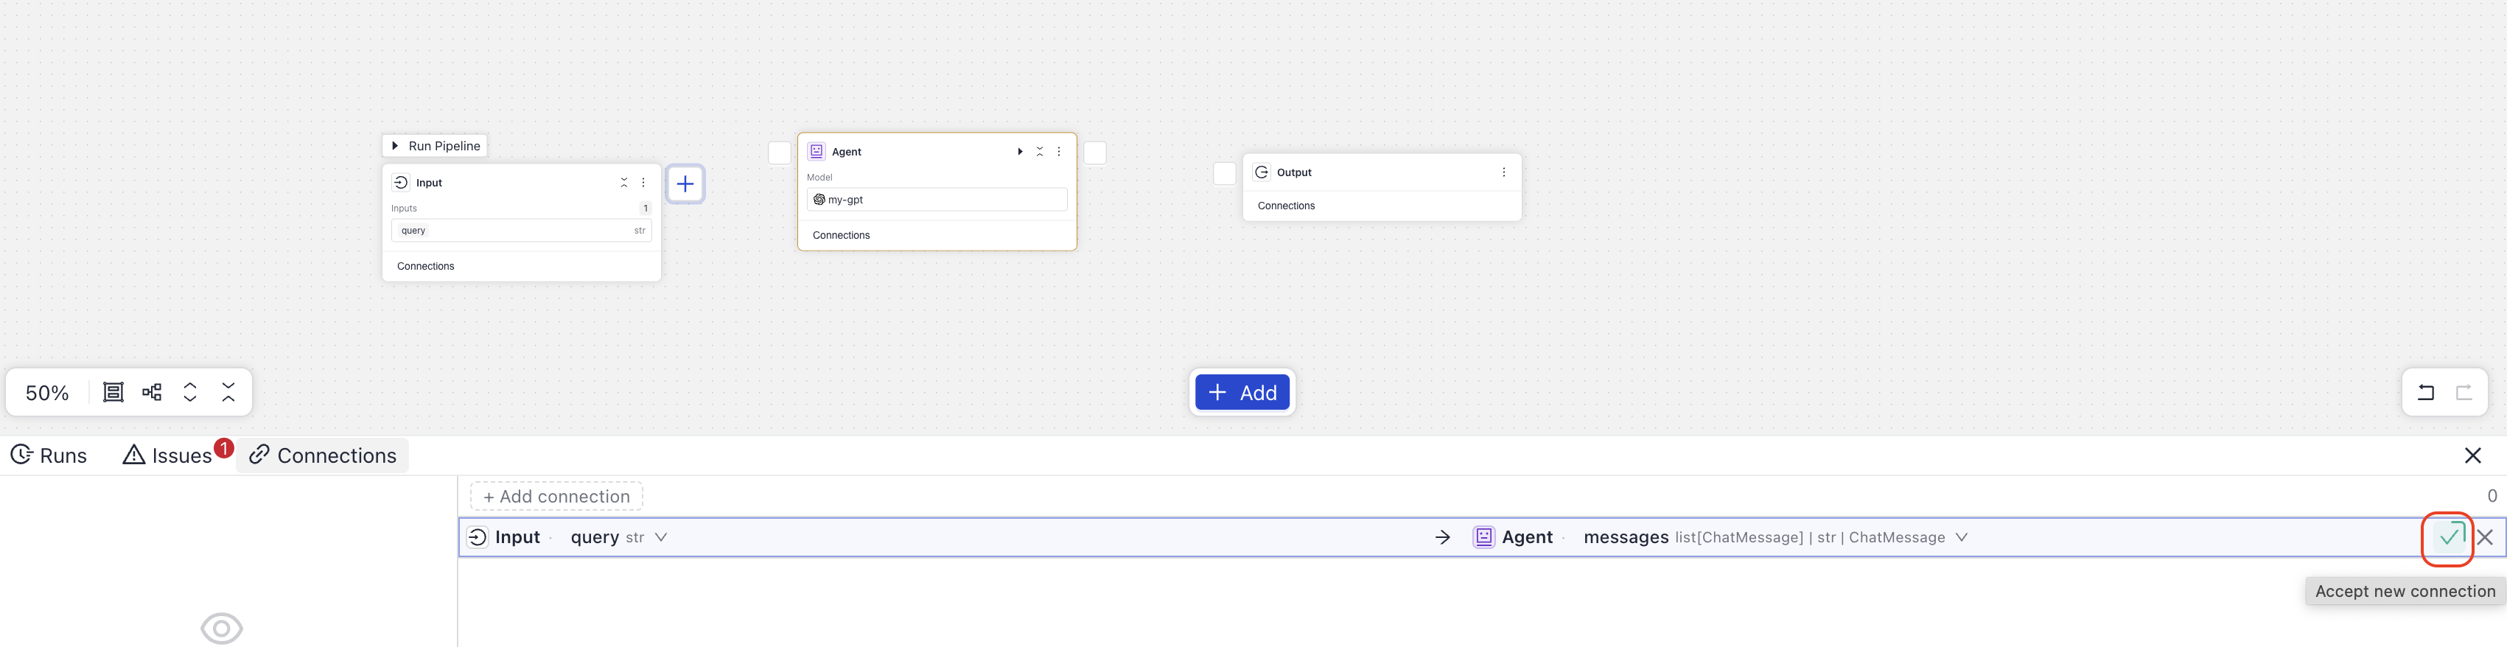Click the blue Add button
This screenshot has height=647, width=2507.
pyautogui.click(x=1242, y=392)
